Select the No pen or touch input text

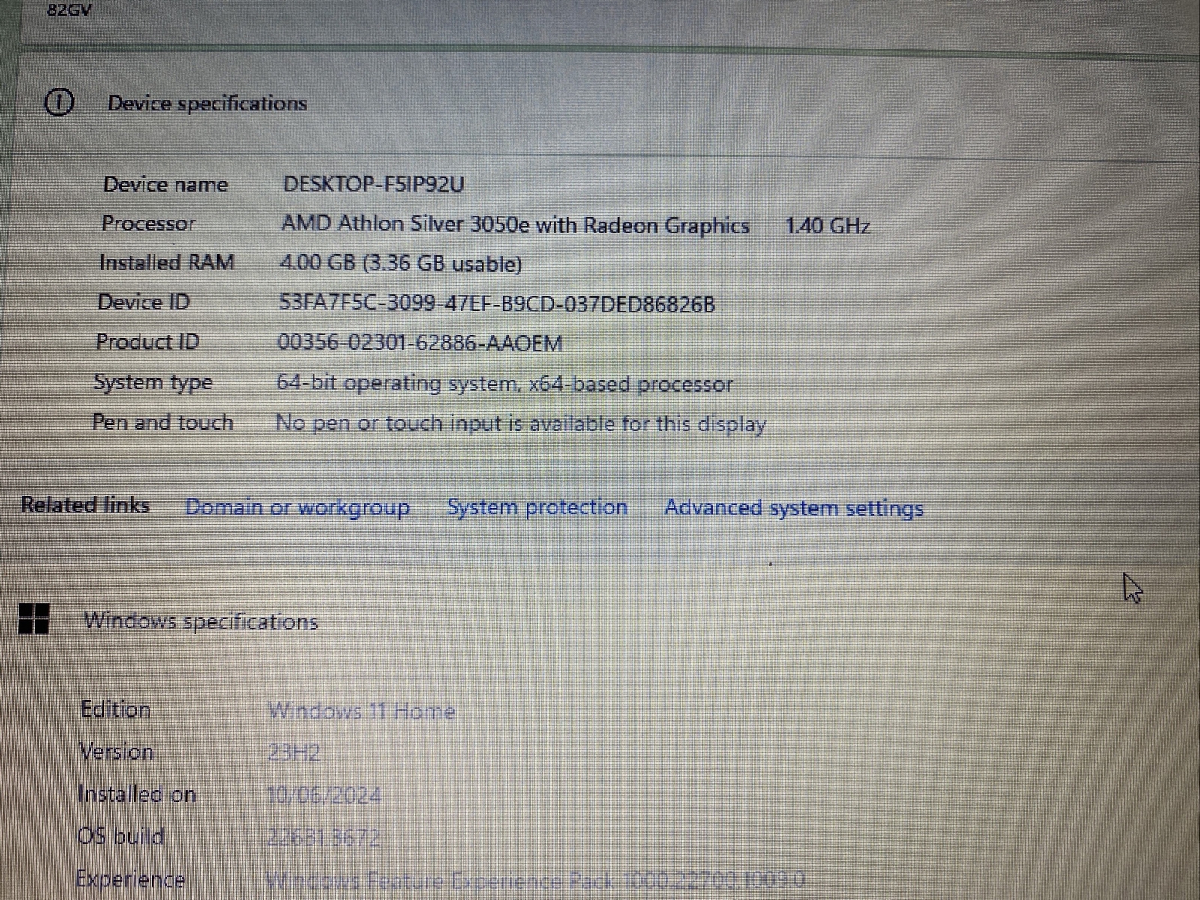(520, 424)
